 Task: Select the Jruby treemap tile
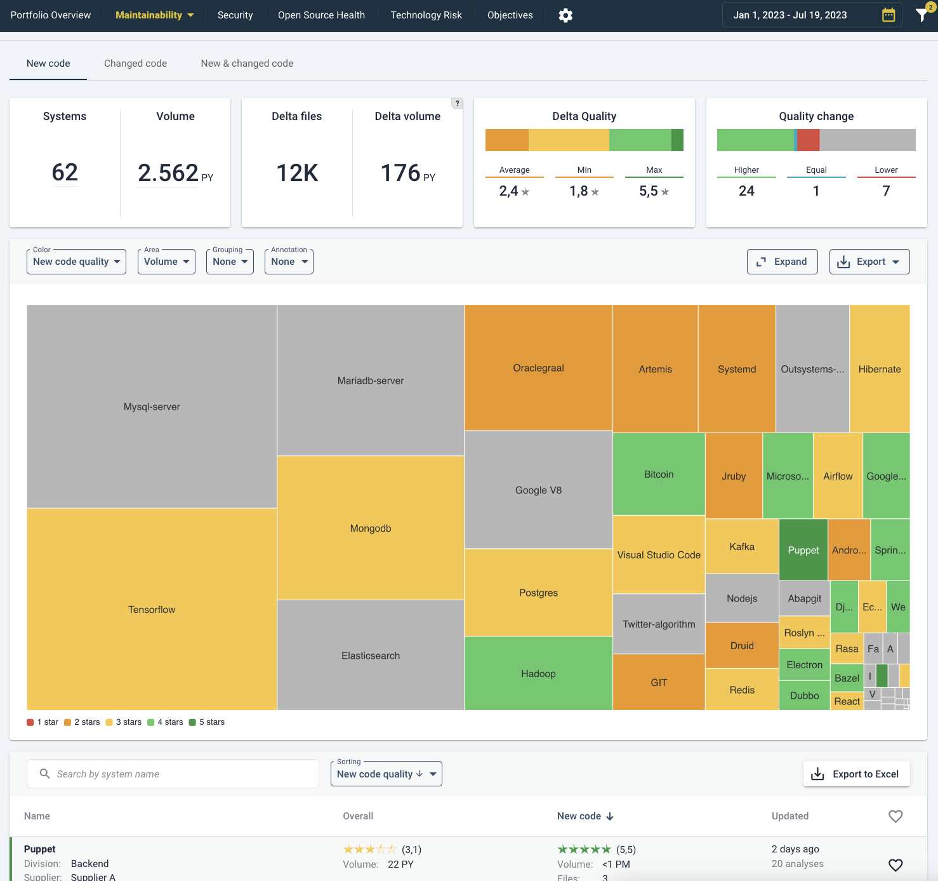[734, 476]
